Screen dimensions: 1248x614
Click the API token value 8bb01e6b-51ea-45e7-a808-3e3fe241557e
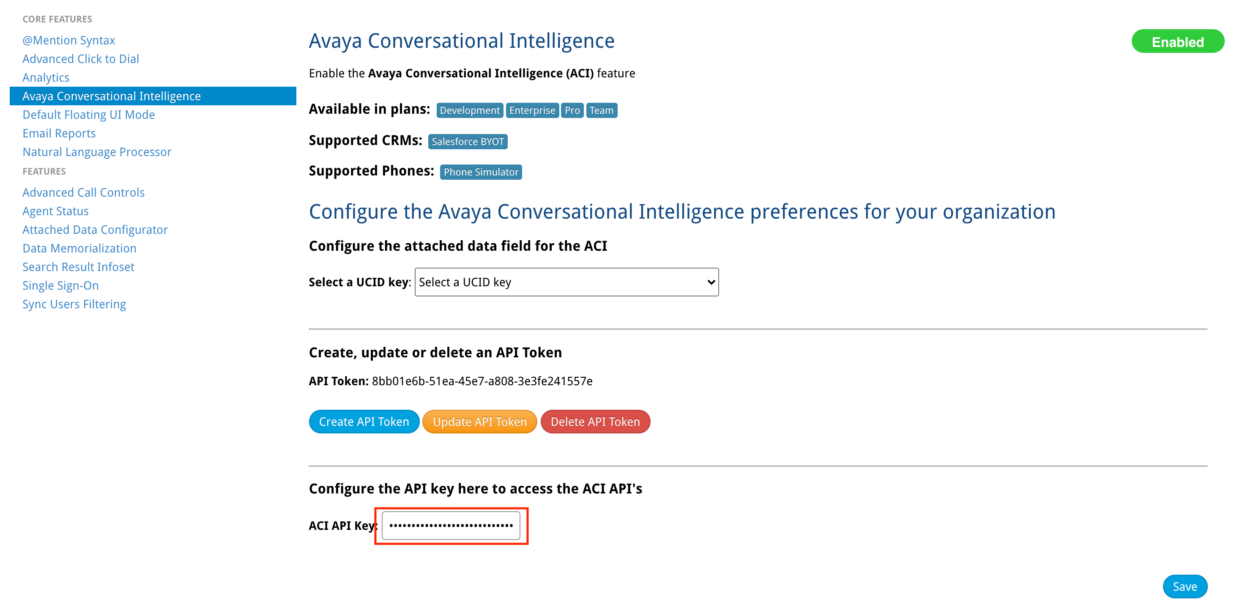coord(482,381)
